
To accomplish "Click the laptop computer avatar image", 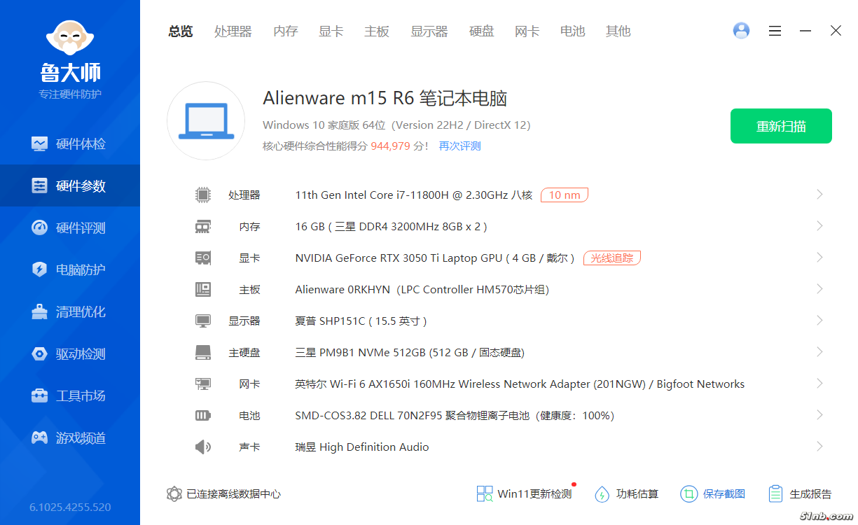I will [206, 120].
